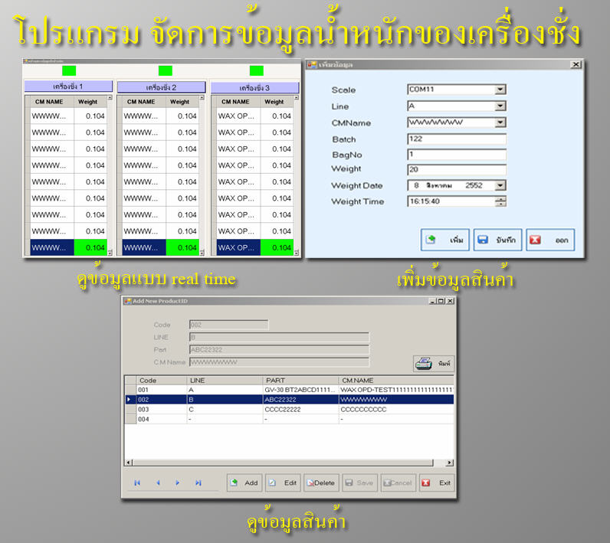Click the Weight Time field 16:15:40
The image size is (610, 543).
(x=451, y=201)
